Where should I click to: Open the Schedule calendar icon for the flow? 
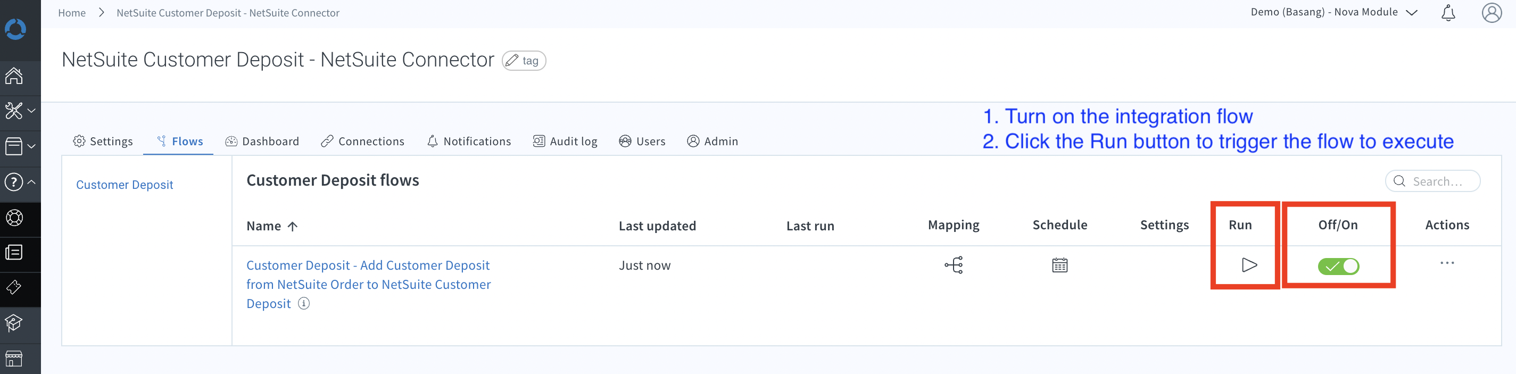tap(1060, 265)
